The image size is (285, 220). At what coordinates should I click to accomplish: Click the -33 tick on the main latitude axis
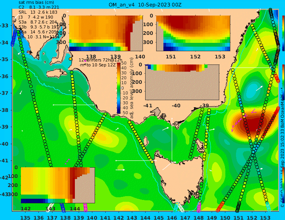4,25
